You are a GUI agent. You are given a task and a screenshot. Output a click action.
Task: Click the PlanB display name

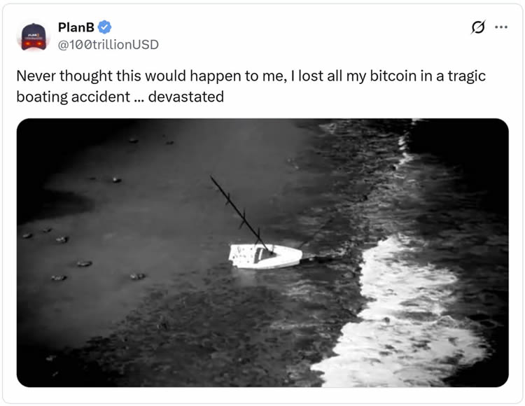point(76,27)
